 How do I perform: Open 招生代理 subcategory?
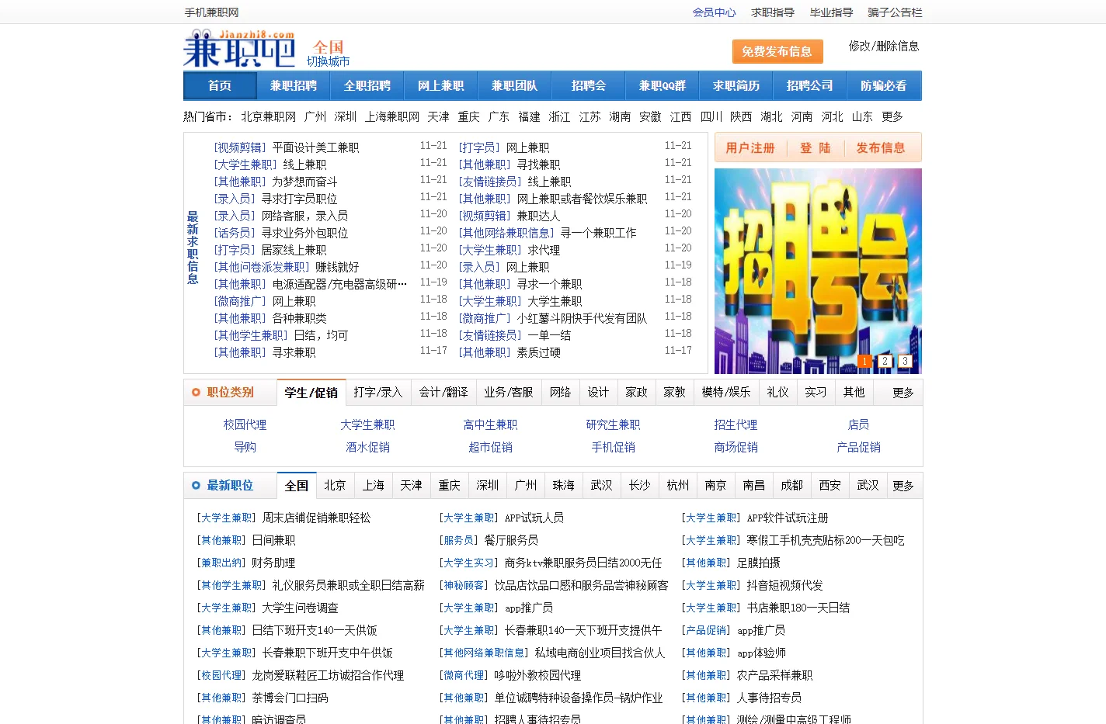[x=736, y=424]
